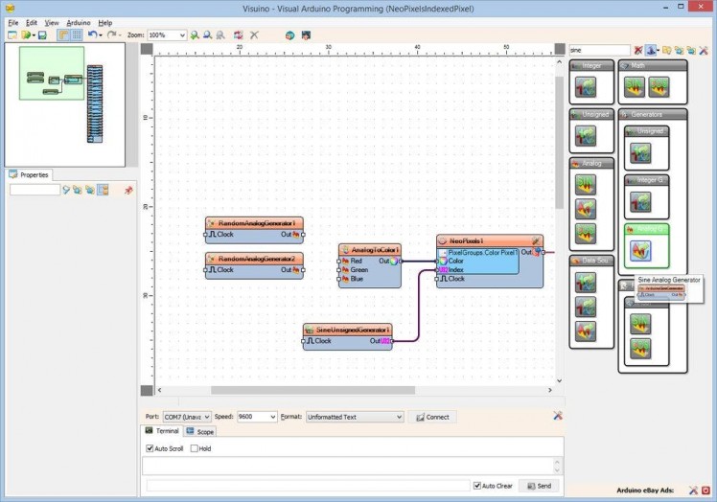Click the pin icon in Properties panel
717x502 pixels.
(128, 191)
